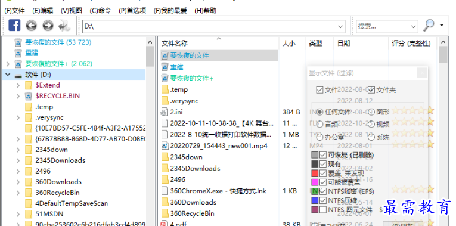Uncheck the 文件 checkbox in filter
The image size is (456, 226).
click(x=319, y=90)
